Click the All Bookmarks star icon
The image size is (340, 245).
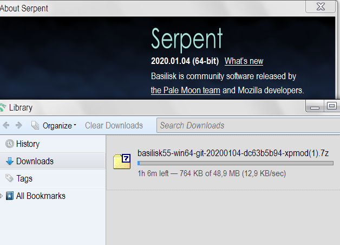click(x=10, y=196)
